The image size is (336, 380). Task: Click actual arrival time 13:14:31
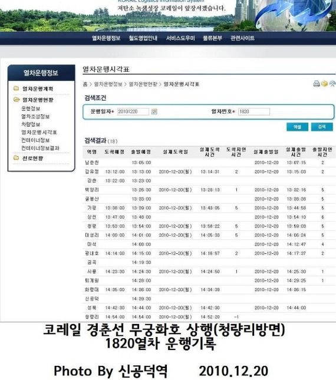210,171
